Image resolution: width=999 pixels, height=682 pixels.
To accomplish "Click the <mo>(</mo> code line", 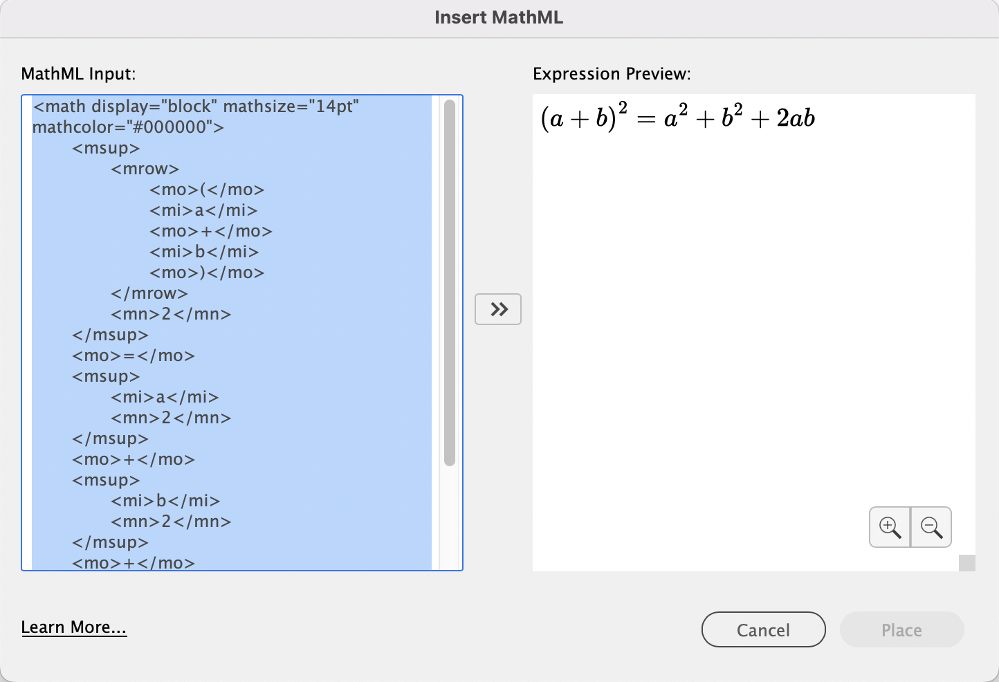I will click(x=207, y=190).
